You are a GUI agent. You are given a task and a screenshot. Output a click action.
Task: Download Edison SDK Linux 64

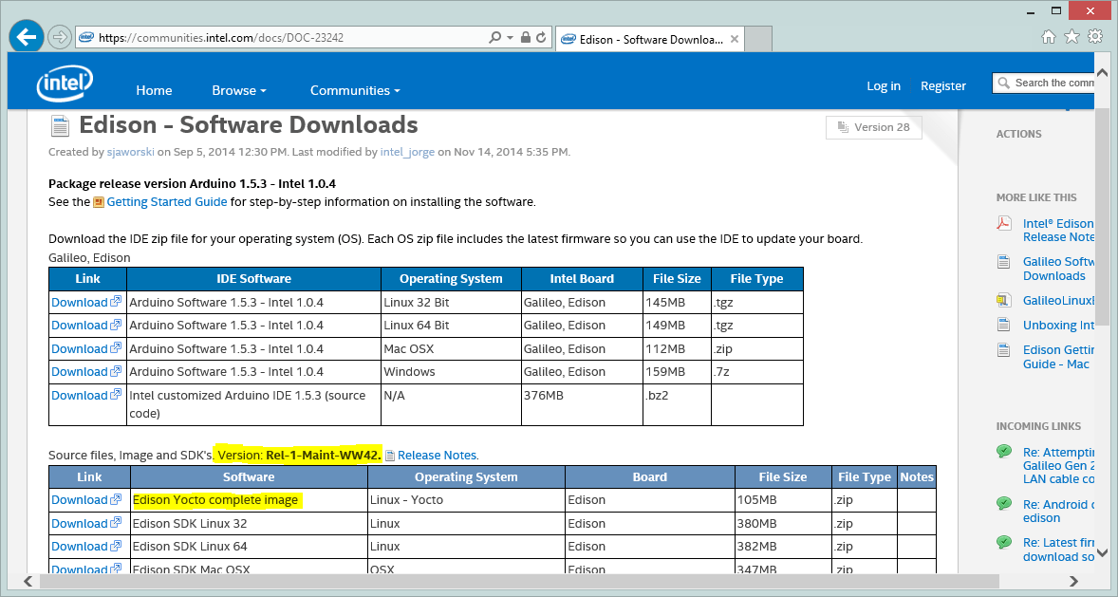pos(86,547)
